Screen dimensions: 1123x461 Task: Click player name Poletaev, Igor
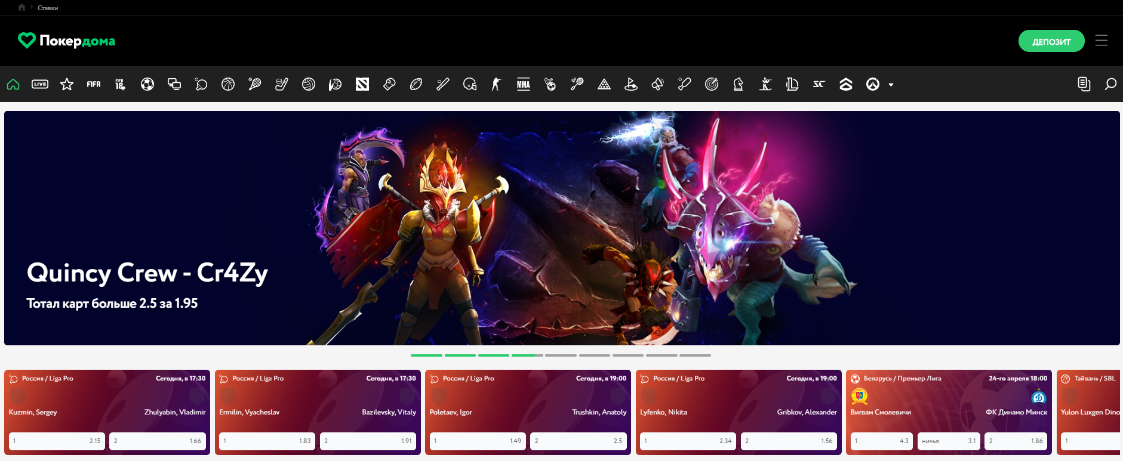click(451, 412)
